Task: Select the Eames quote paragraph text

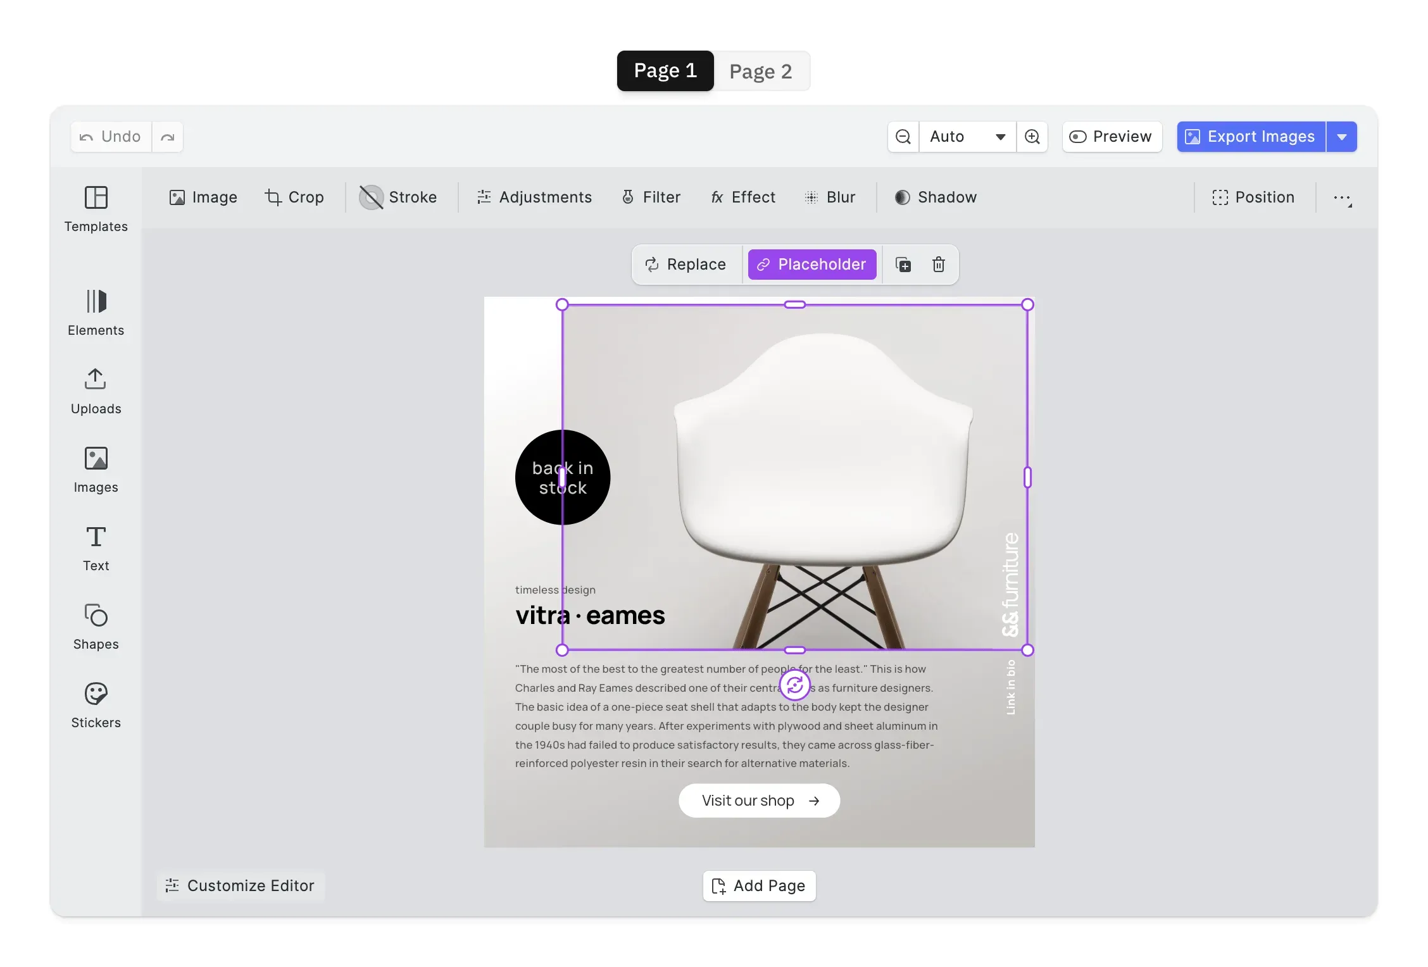Action: [x=726, y=716]
